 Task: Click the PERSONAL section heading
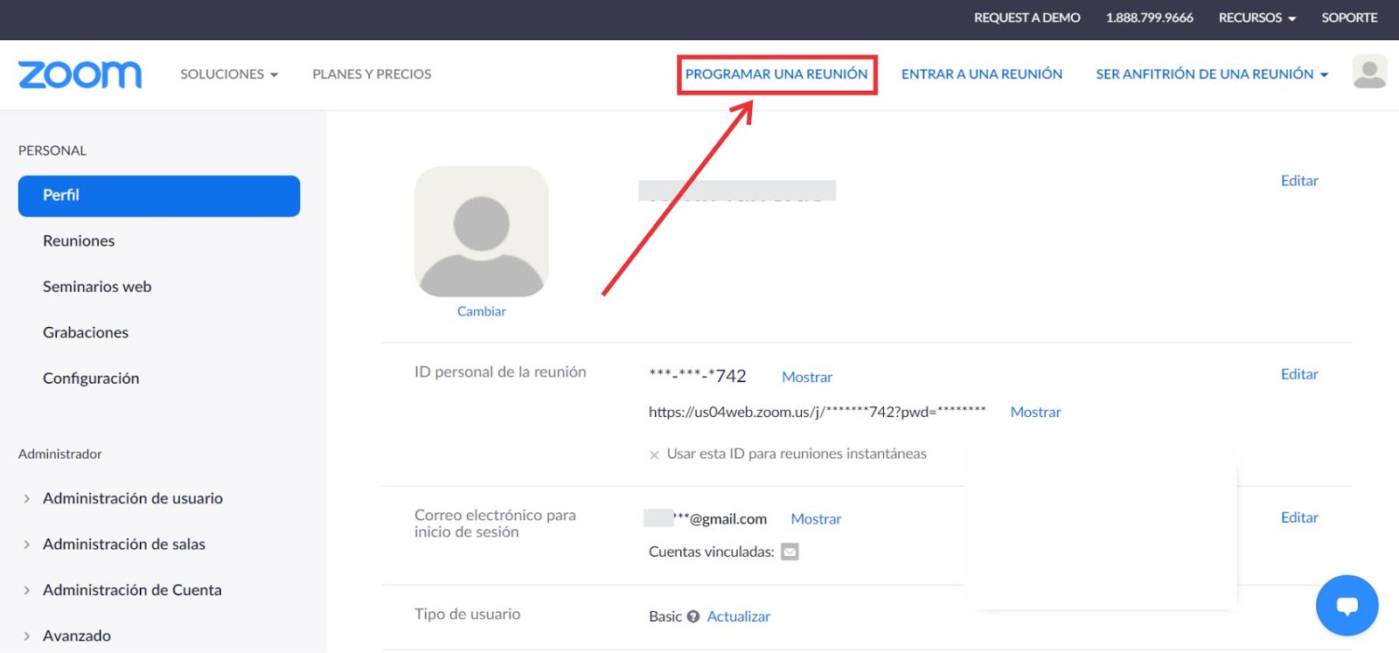click(52, 150)
